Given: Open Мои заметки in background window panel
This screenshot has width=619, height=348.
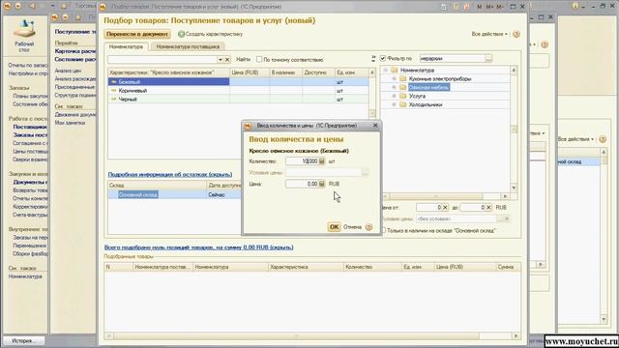Looking at the screenshot, I should coord(70,123).
